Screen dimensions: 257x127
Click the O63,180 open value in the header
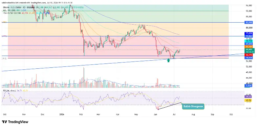[40, 8]
